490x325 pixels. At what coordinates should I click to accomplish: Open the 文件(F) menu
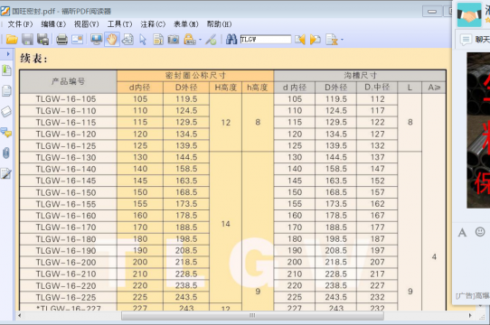point(20,24)
